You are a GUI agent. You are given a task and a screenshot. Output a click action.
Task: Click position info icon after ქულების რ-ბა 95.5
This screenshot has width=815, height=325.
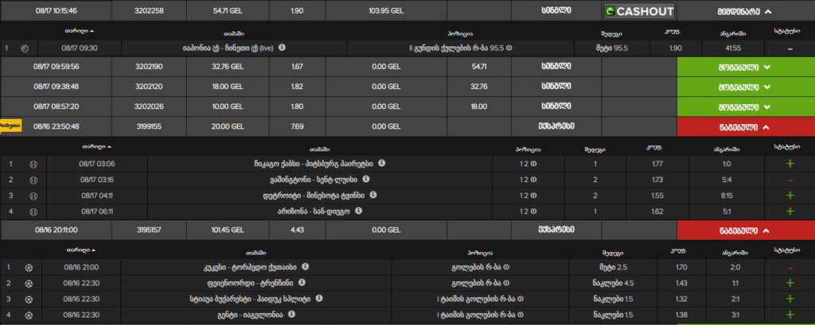click(509, 48)
